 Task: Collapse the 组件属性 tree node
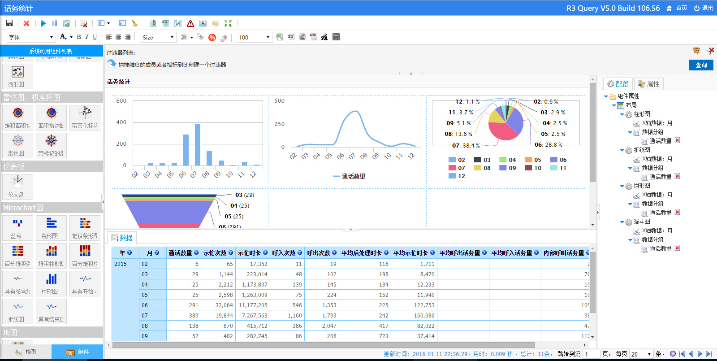606,96
